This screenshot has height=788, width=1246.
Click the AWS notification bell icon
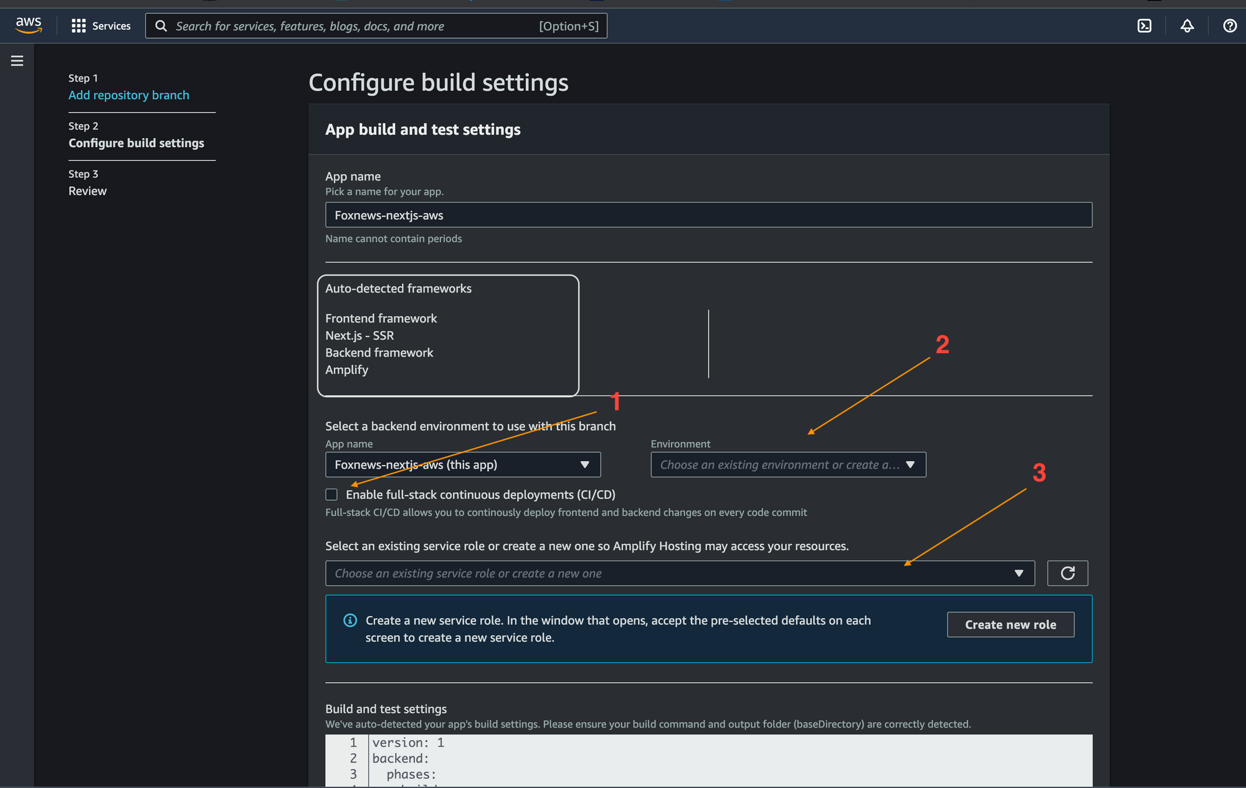point(1186,26)
